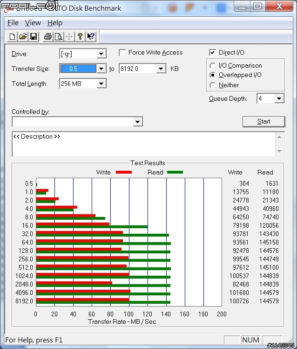Click the write value 82468
The width and height of the screenshot is (297, 349).
[241, 284]
